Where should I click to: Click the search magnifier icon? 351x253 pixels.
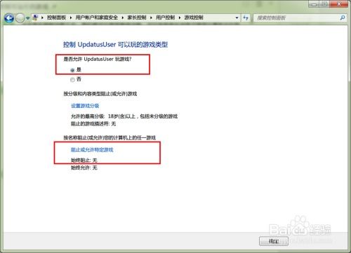coord(343,18)
